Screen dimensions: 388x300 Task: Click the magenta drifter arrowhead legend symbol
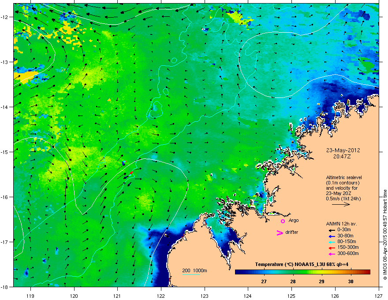(x=280, y=232)
